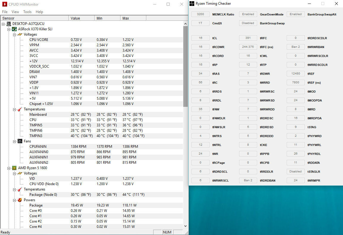Click the Ryzen Voltages lightning icon
This screenshot has height=235, width=343.
(x=20, y=173)
